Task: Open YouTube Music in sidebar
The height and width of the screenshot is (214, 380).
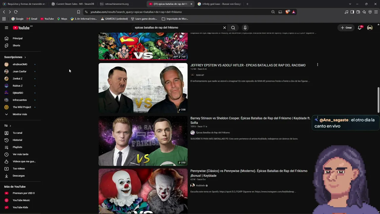Action: pyautogui.click(x=20, y=200)
